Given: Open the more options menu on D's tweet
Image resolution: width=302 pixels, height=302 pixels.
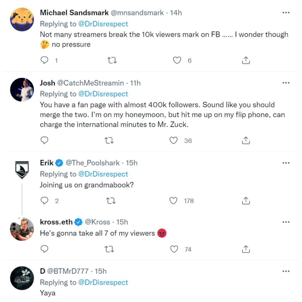Looking at the screenshot, I should point(286,271).
